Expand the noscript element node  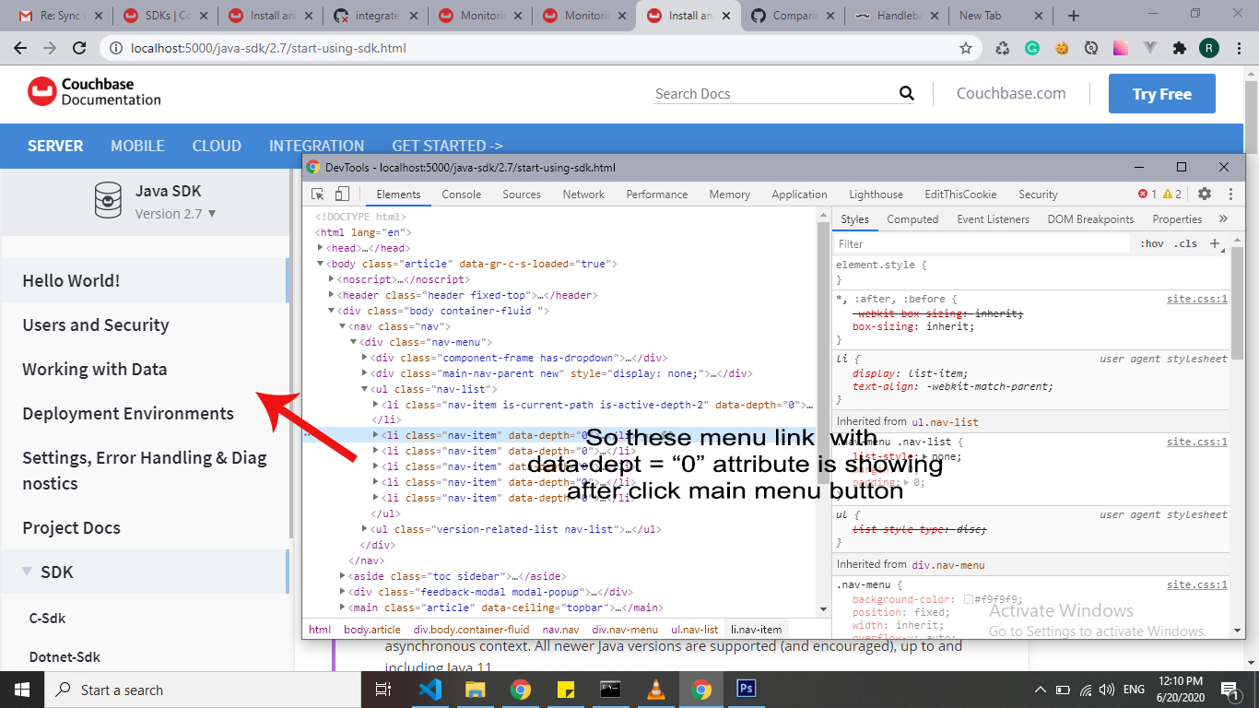click(332, 279)
